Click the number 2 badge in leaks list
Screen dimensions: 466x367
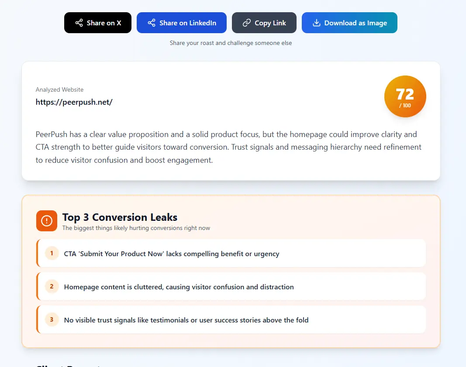click(x=52, y=287)
